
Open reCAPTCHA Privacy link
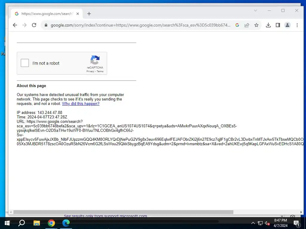pyautogui.click(x=90, y=71)
